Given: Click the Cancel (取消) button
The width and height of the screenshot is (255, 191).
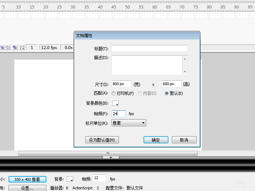Looking at the screenshot, I should pos(184,140).
